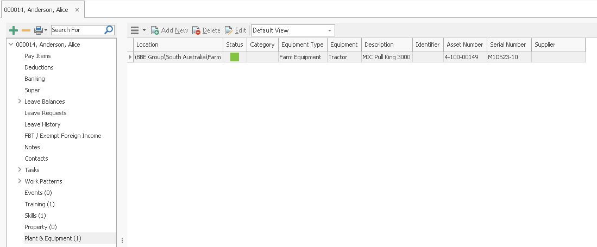This screenshot has height=247, width=597.
Task: Select Pay Items in the tree
Action: tap(37, 56)
